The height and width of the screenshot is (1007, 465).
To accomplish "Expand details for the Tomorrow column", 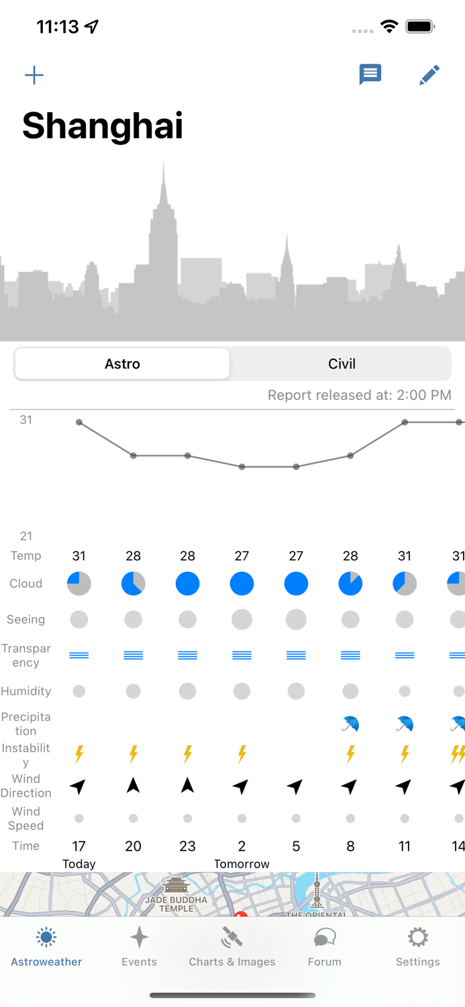I will [242, 864].
